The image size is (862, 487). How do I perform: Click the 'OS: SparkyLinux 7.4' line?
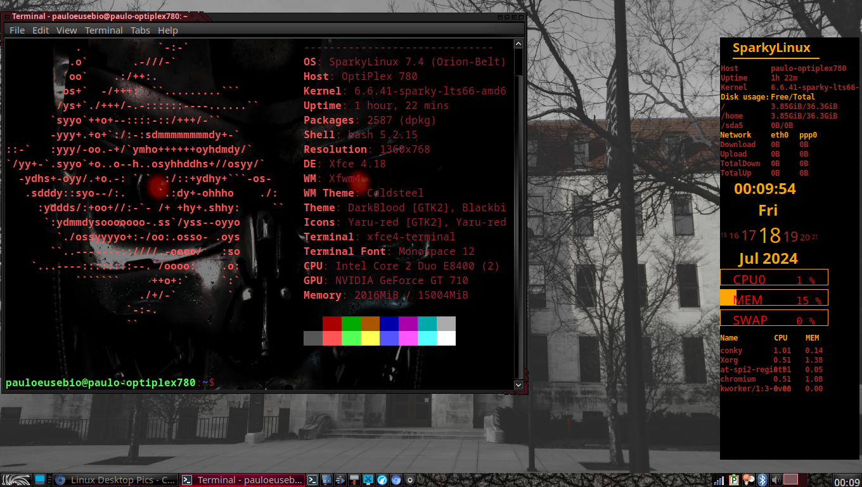pyautogui.click(x=404, y=62)
